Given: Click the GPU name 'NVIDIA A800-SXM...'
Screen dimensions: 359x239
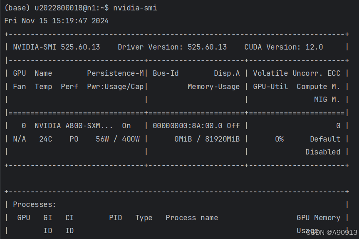Looking at the screenshot, I should [74, 126].
